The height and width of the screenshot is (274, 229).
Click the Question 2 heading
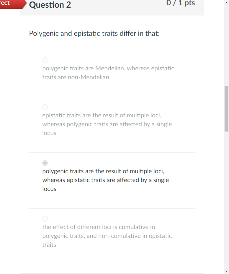(x=50, y=5)
